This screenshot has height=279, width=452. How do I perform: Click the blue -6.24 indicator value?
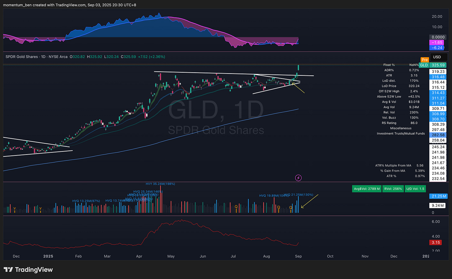click(437, 48)
